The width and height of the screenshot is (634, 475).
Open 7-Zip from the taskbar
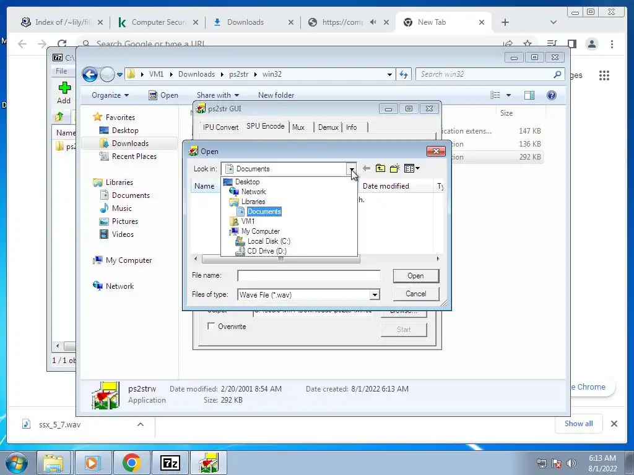click(170, 463)
